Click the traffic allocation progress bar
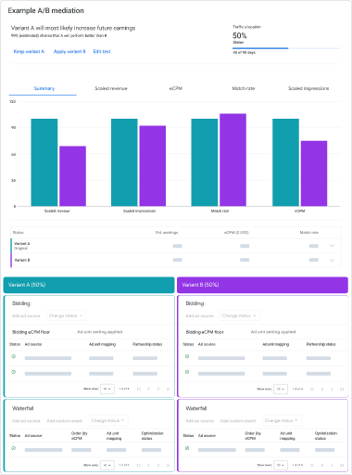This screenshot has height=475, width=352. [286, 48]
